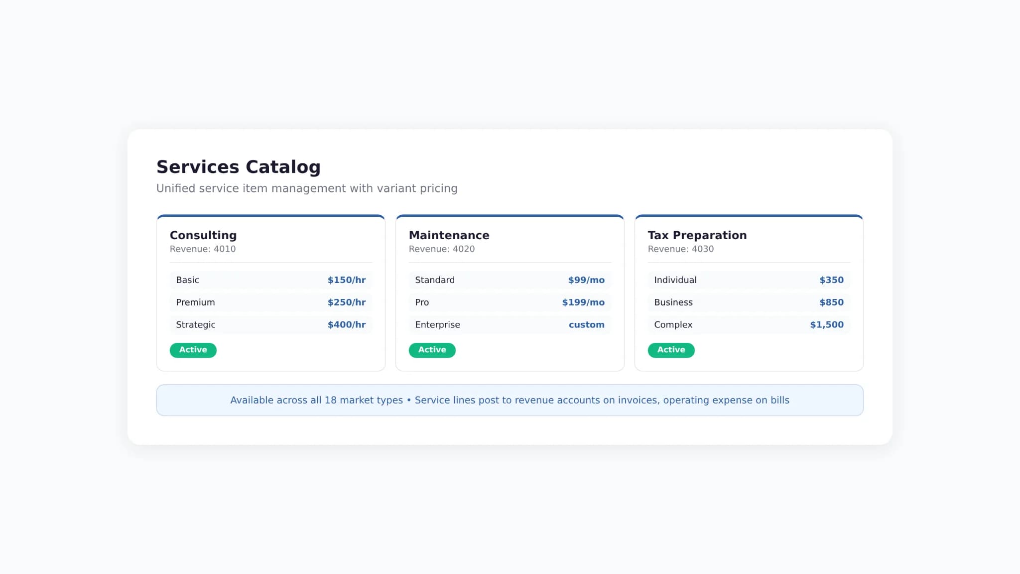Open the Consulting service card title
Viewport: 1020px width, 574px height.
pos(203,235)
